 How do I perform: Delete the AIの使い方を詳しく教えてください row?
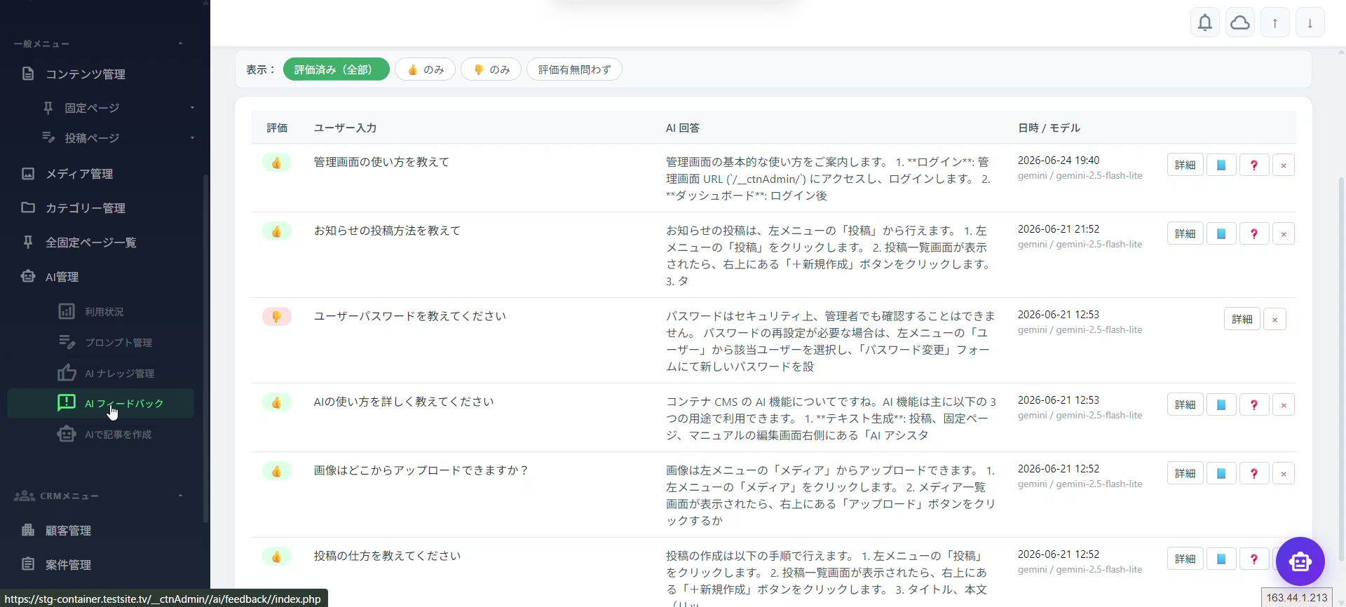pyautogui.click(x=1284, y=404)
